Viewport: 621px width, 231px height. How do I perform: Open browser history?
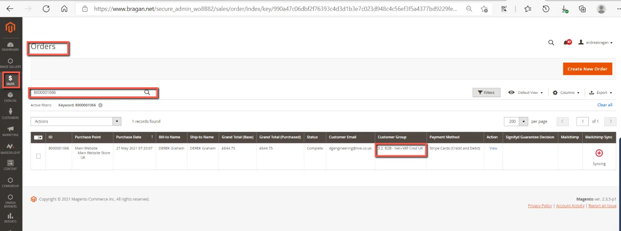pyautogui.click(x=546, y=9)
